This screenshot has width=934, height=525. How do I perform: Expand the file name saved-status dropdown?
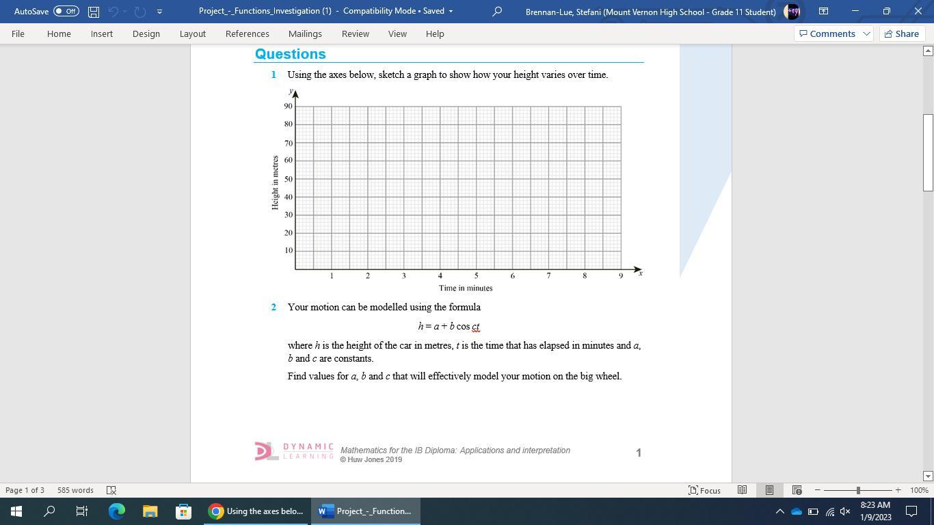(450, 12)
